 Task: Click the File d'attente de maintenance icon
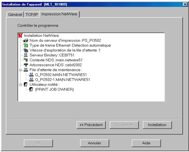(x=26, y=70)
